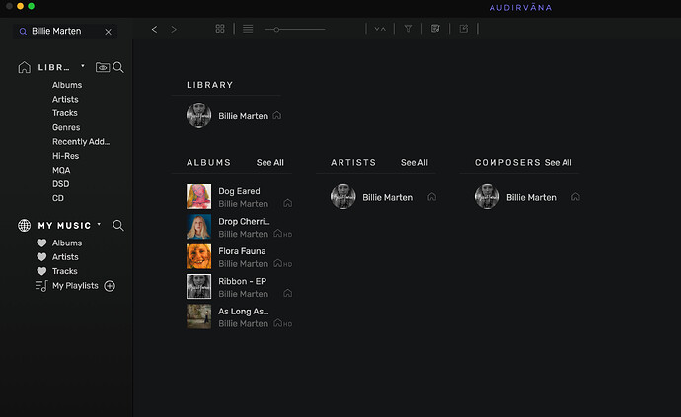Search within My Music section

(118, 225)
